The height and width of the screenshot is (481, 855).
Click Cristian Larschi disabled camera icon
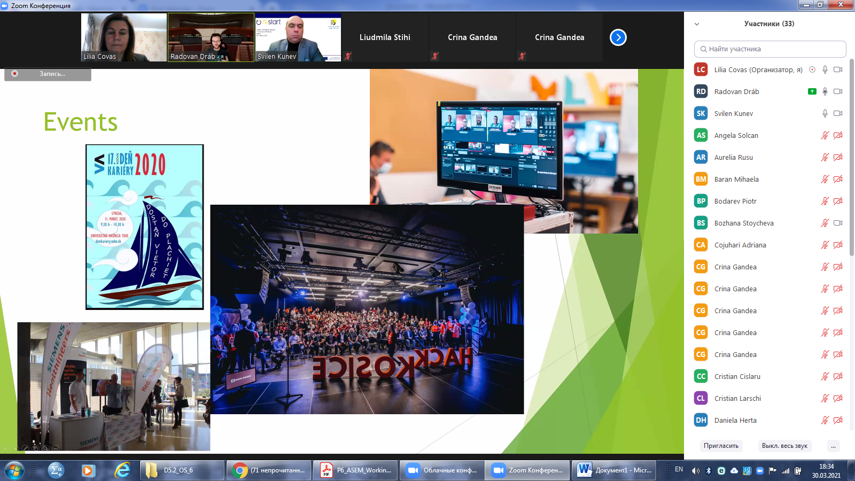tap(838, 398)
